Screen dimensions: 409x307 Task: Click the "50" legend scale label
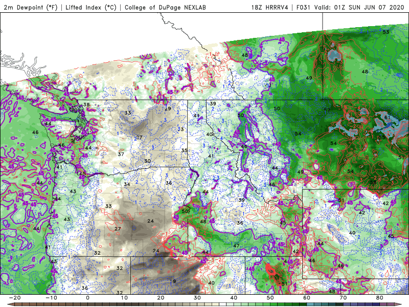point(270,298)
